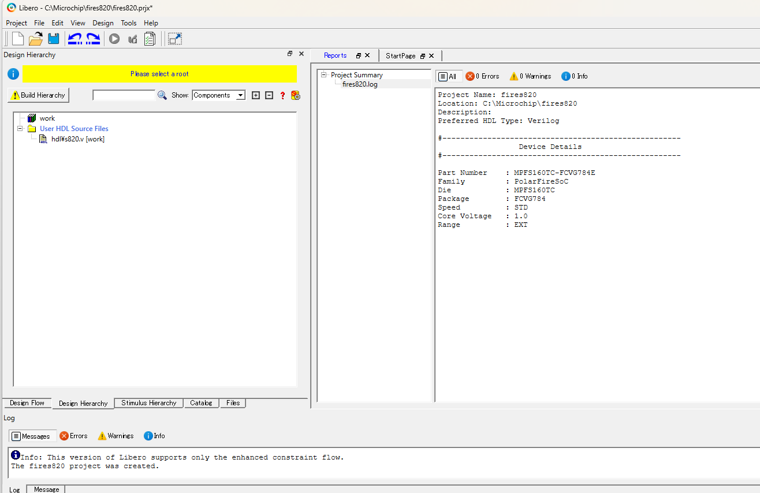Image resolution: width=760 pixels, height=493 pixels.
Task: Select the Log tab at bottom
Action: 14,490
